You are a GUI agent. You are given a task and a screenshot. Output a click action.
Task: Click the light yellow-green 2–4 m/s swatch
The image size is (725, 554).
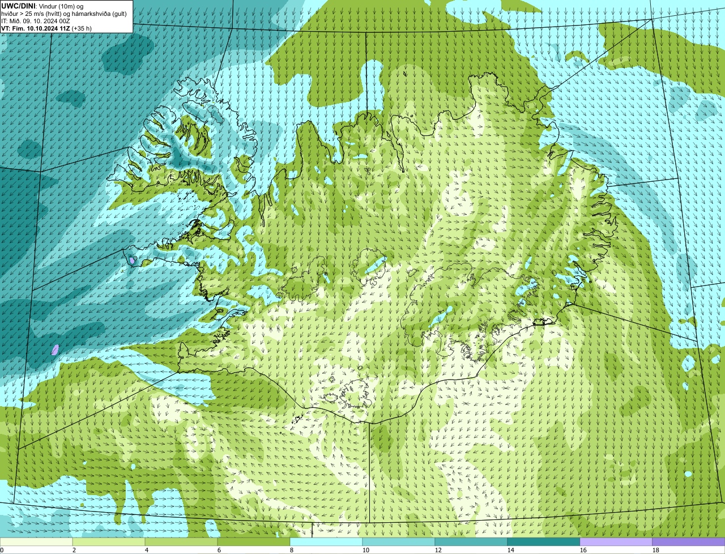tap(109, 542)
